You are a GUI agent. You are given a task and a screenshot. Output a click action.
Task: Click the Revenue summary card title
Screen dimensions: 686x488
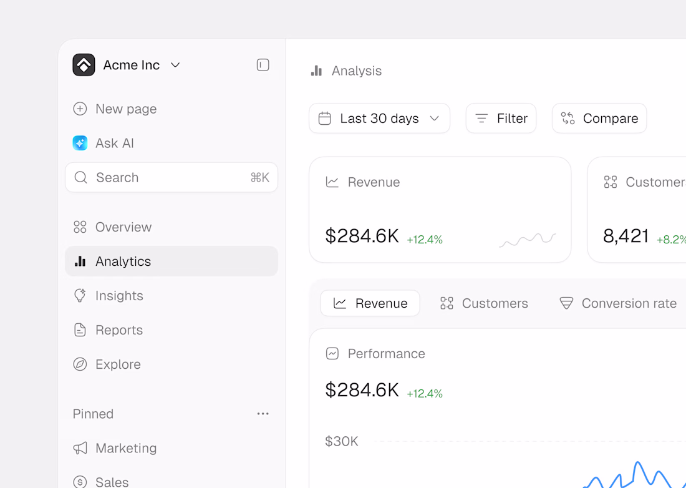[x=374, y=182]
